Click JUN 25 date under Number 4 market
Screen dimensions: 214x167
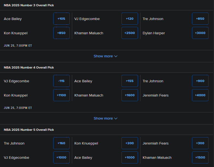(x=18, y=108)
